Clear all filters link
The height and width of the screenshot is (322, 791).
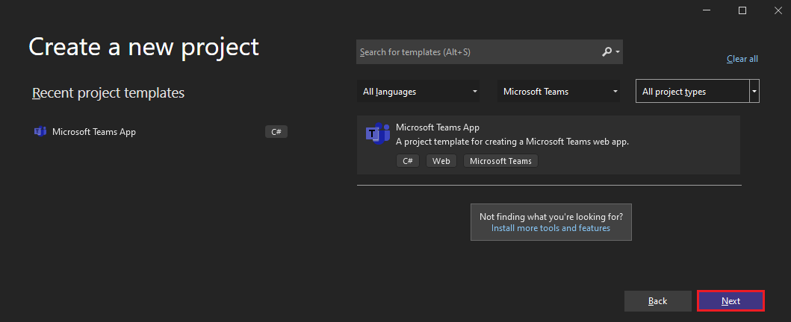coord(742,59)
